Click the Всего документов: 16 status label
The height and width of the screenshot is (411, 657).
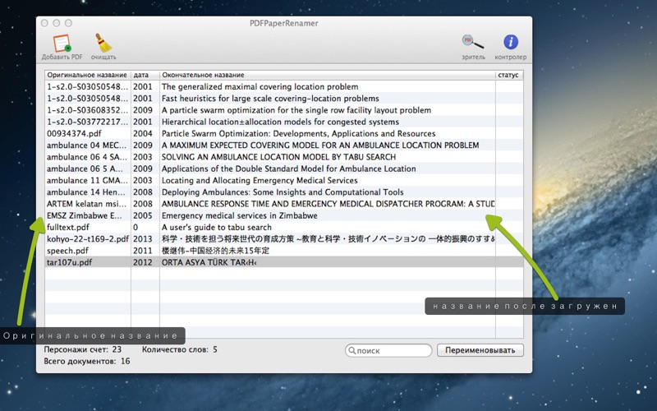click(x=87, y=361)
